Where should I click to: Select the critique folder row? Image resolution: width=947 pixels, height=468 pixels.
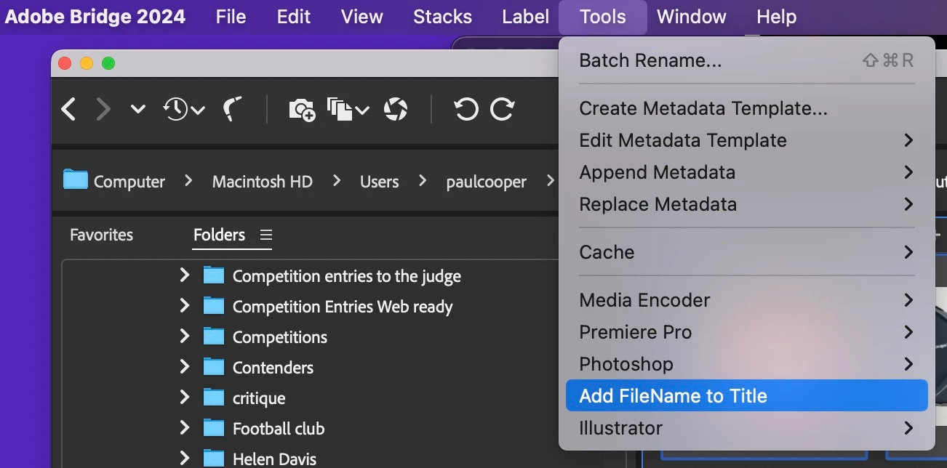pyautogui.click(x=259, y=398)
